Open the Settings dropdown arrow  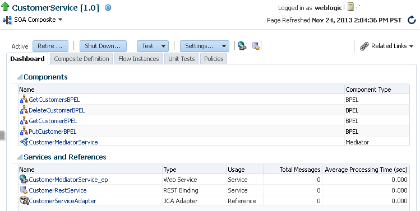[224, 46]
